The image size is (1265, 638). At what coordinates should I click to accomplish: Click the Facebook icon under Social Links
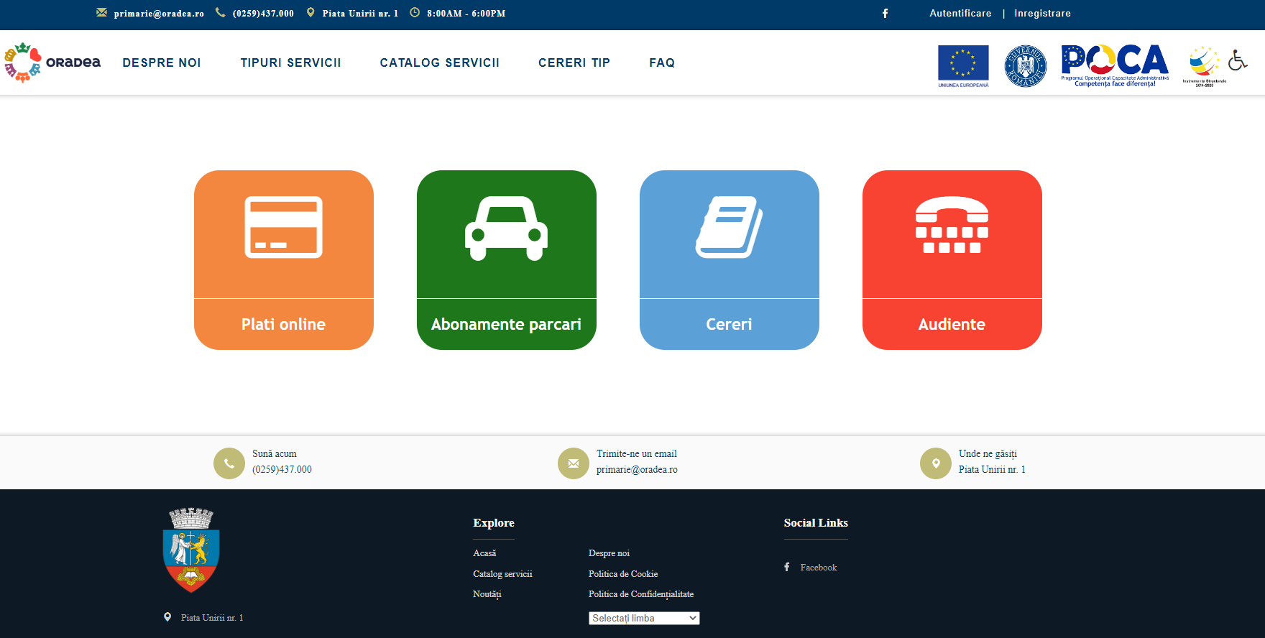(x=787, y=567)
